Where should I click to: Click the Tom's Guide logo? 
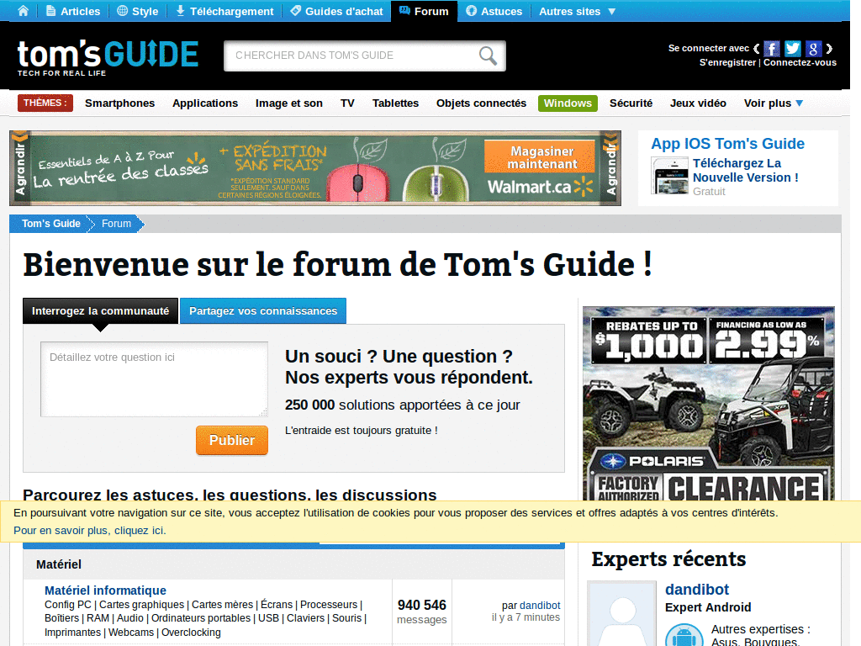[x=108, y=57]
